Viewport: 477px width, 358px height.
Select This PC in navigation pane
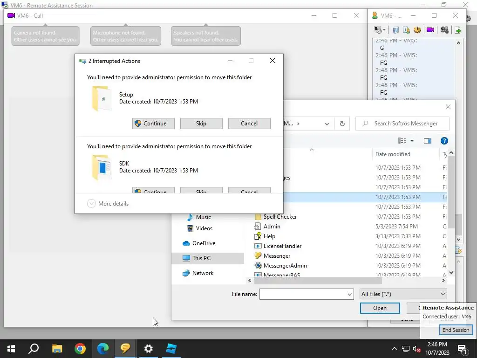208,258
